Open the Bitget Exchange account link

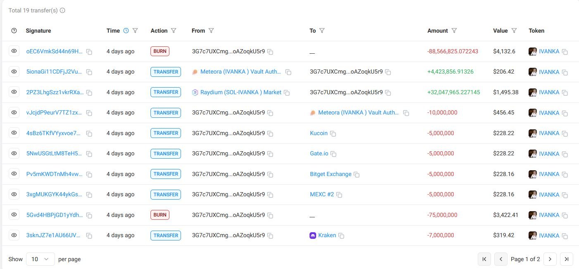pyautogui.click(x=331, y=174)
